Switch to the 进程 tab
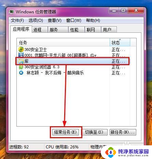 [x=40, y=30]
